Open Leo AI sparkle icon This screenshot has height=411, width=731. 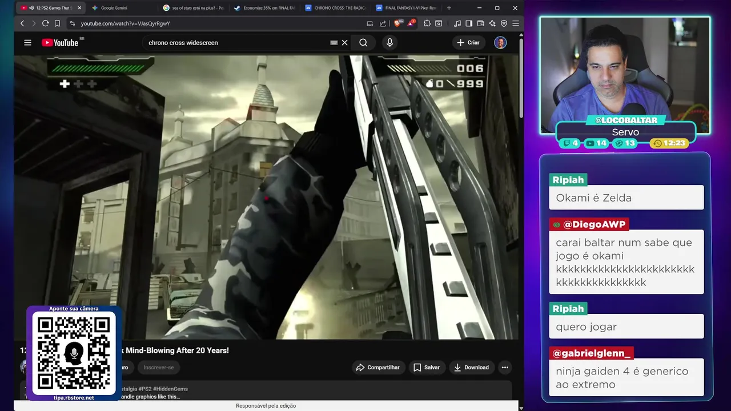coord(492,23)
